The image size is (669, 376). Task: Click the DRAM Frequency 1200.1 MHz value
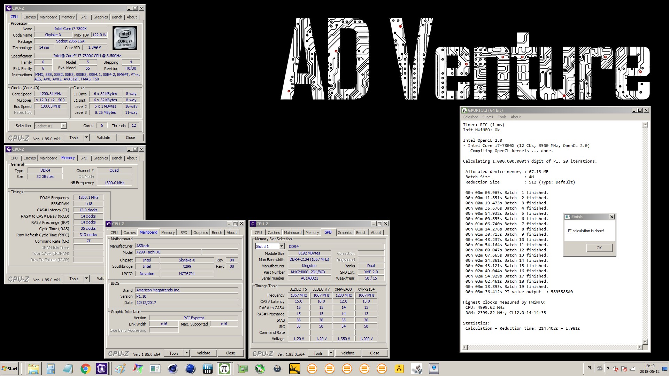pyautogui.click(x=88, y=197)
